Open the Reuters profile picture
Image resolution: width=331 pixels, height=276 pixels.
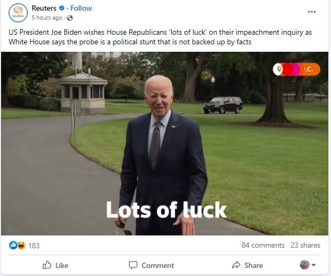coord(18,13)
